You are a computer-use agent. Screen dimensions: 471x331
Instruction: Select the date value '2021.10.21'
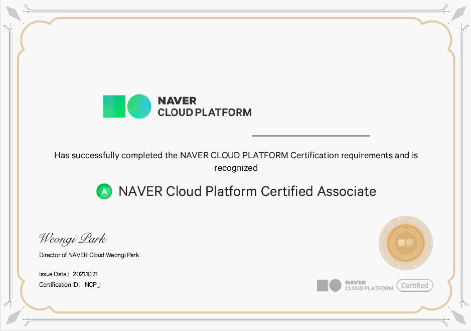pyautogui.click(x=85, y=274)
